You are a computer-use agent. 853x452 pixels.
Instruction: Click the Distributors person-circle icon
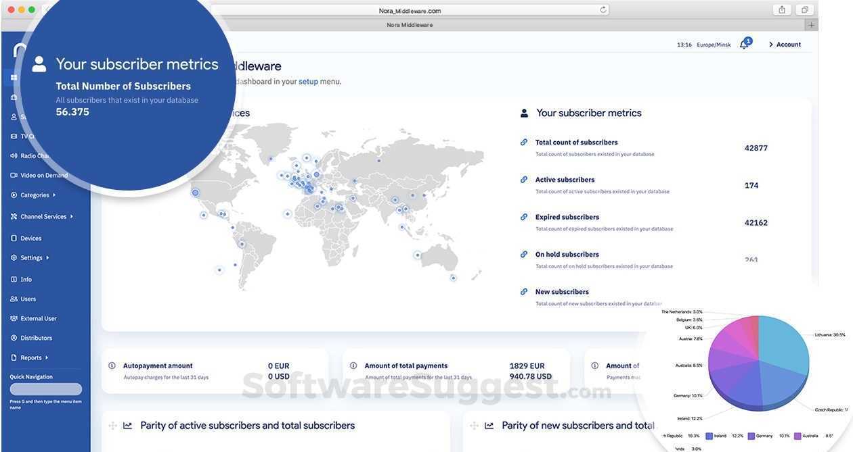point(14,338)
